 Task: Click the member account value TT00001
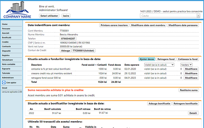(x=64, y=31)
